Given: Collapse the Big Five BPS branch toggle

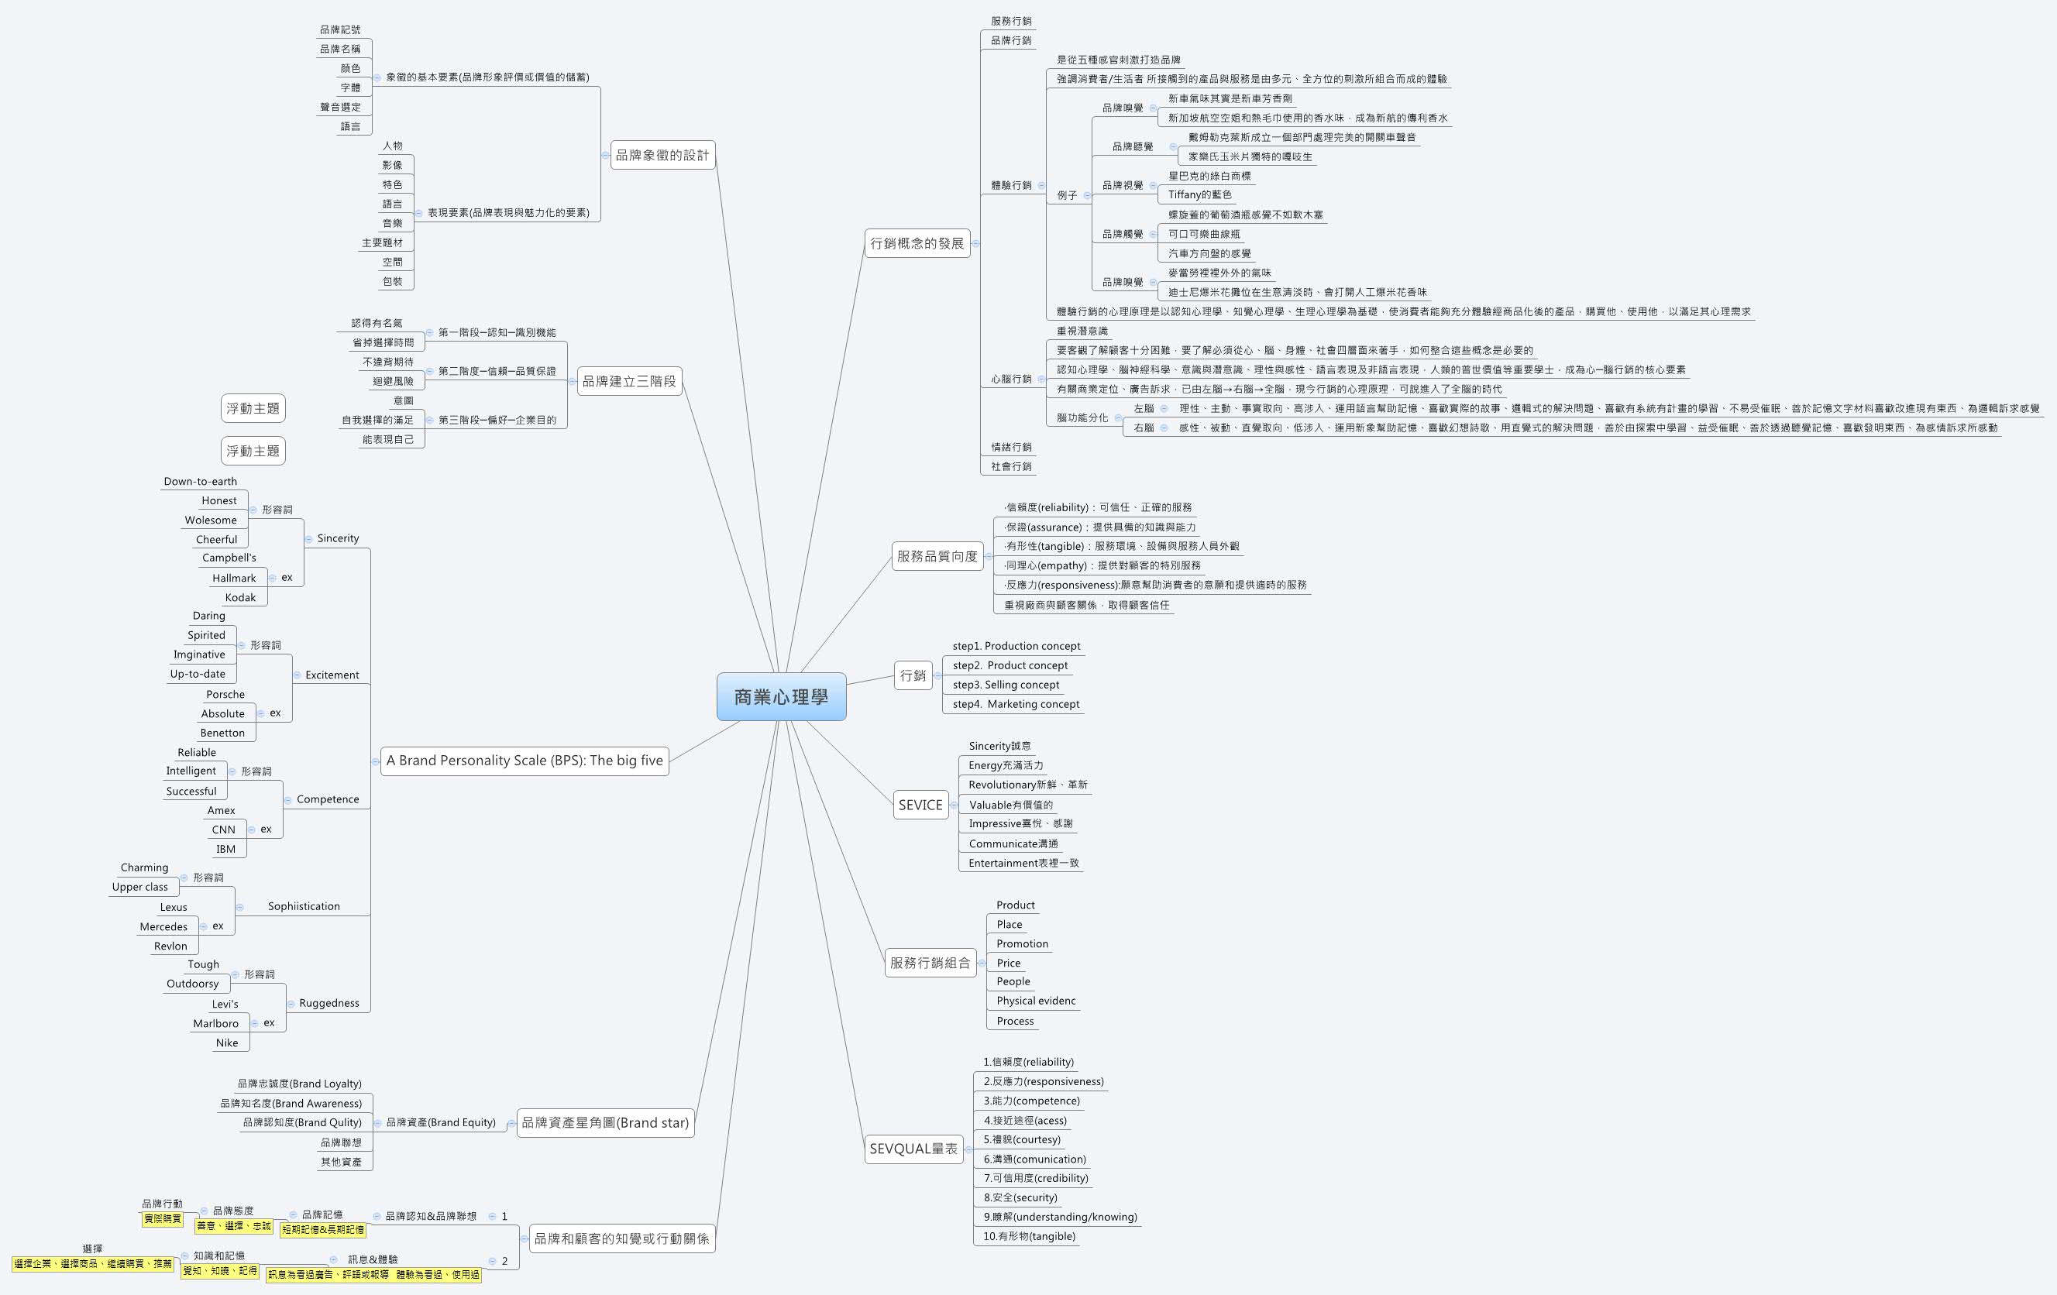Looking at the screenshot, I should (376, 761).
